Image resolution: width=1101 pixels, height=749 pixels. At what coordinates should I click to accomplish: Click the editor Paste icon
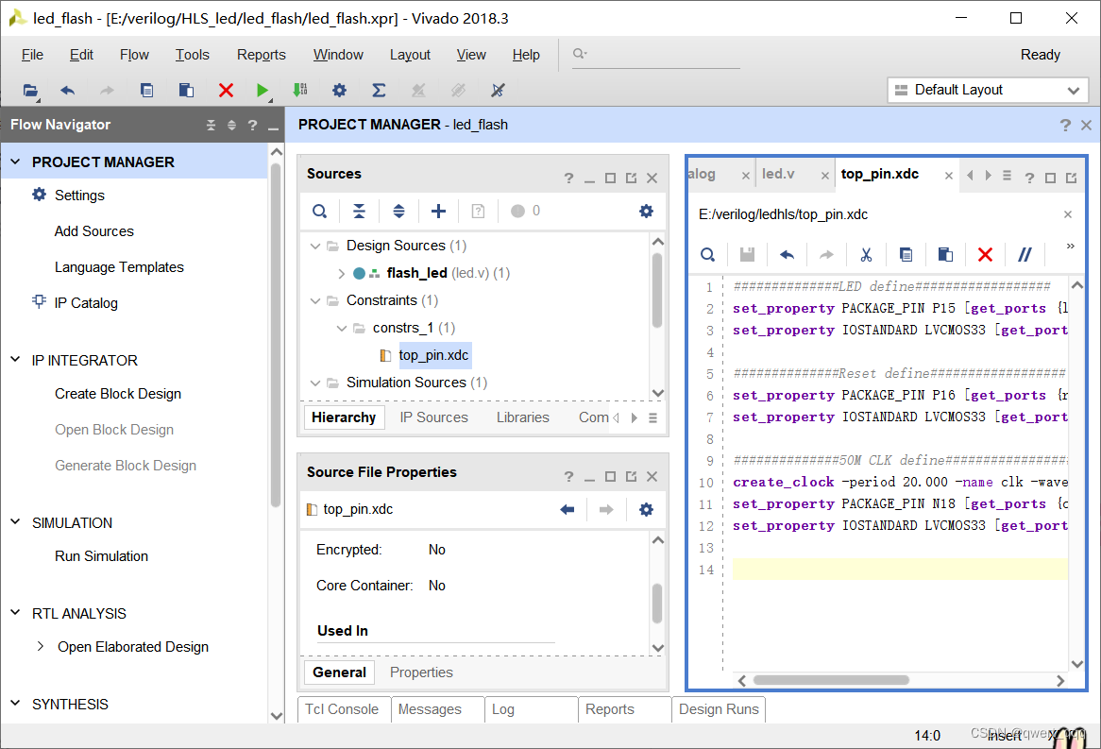pos(945,254)
